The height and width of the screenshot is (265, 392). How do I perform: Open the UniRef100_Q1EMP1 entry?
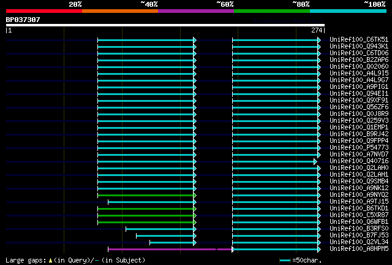pos(359,128)
